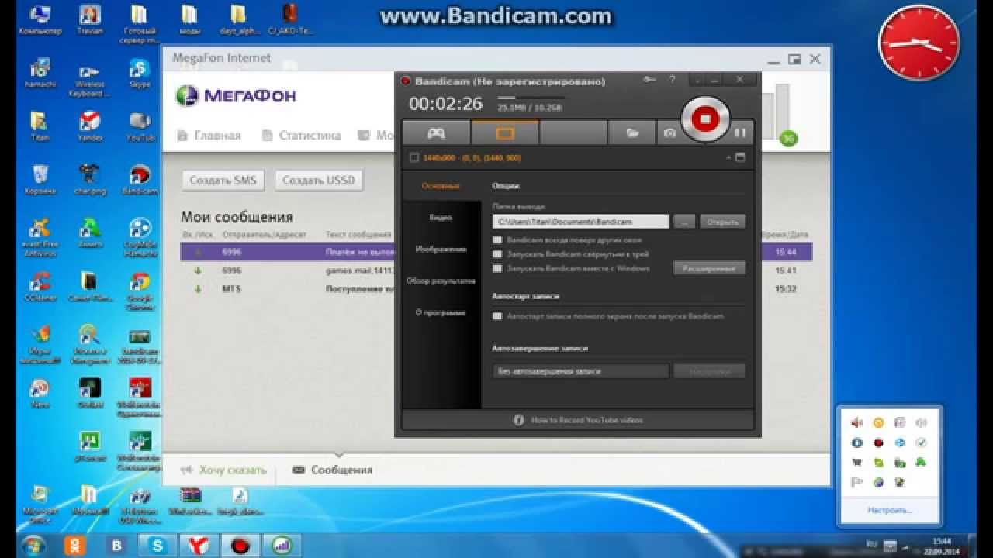Open Bandicam desktop shortcut
The height and width of the screenshot is (558, 993).
pyautogui.click(x=140, y=180)
